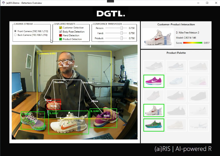This screenshot has height=156, width=220.
Task: Select the green multicolor shoe in Product Palette
Action: click(154, 125)
